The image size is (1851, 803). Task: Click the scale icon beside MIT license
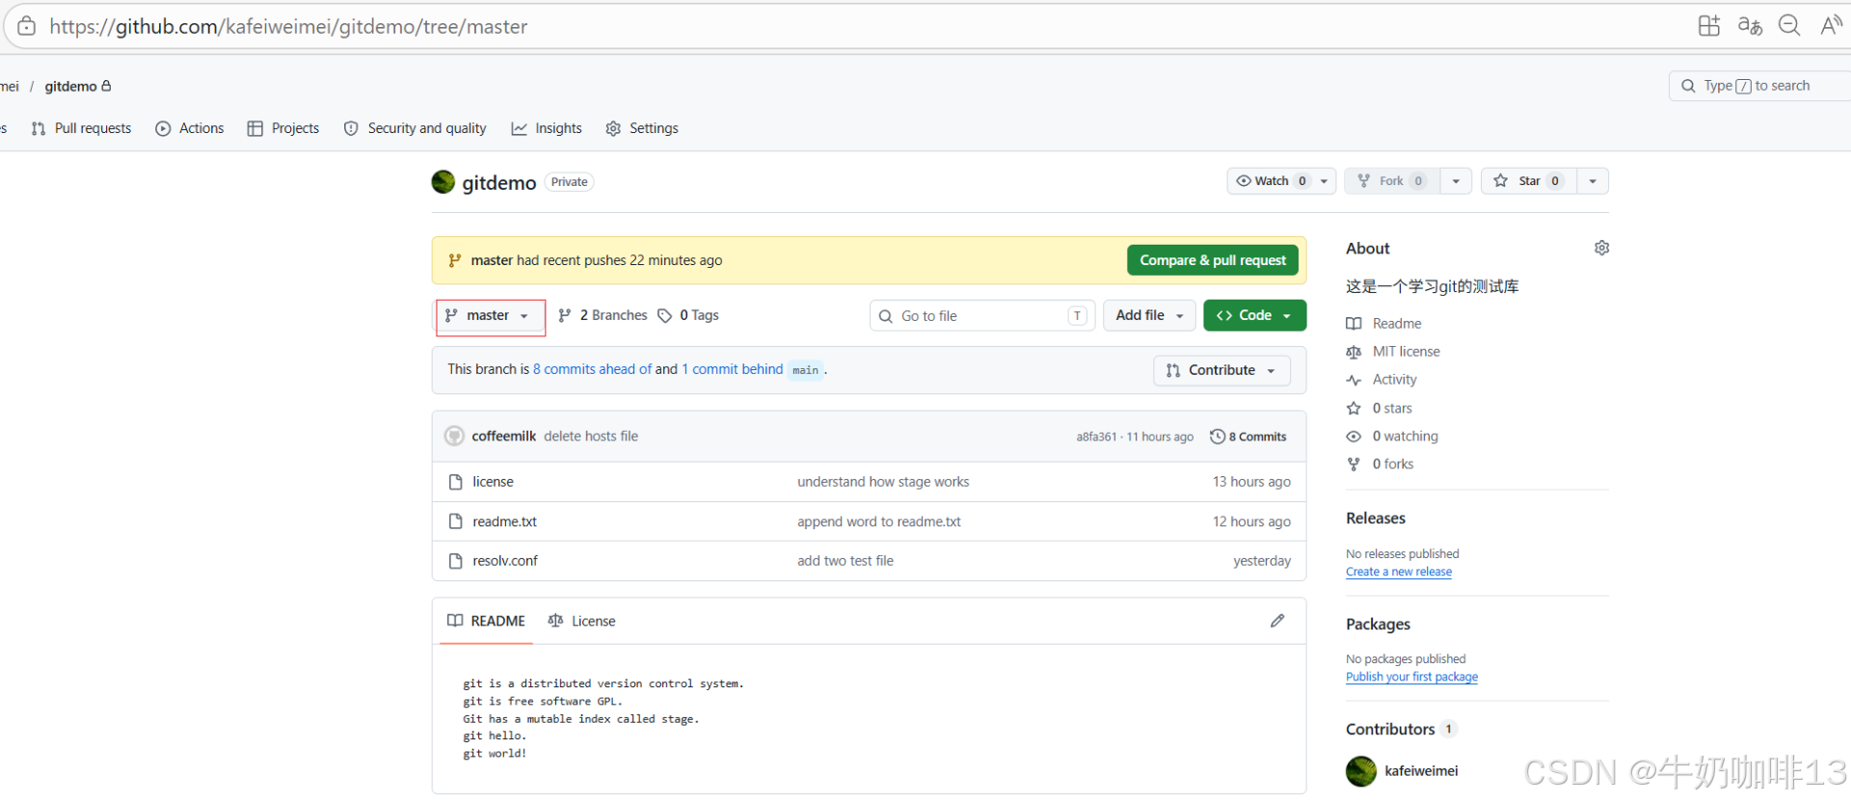click(1354, 352)
